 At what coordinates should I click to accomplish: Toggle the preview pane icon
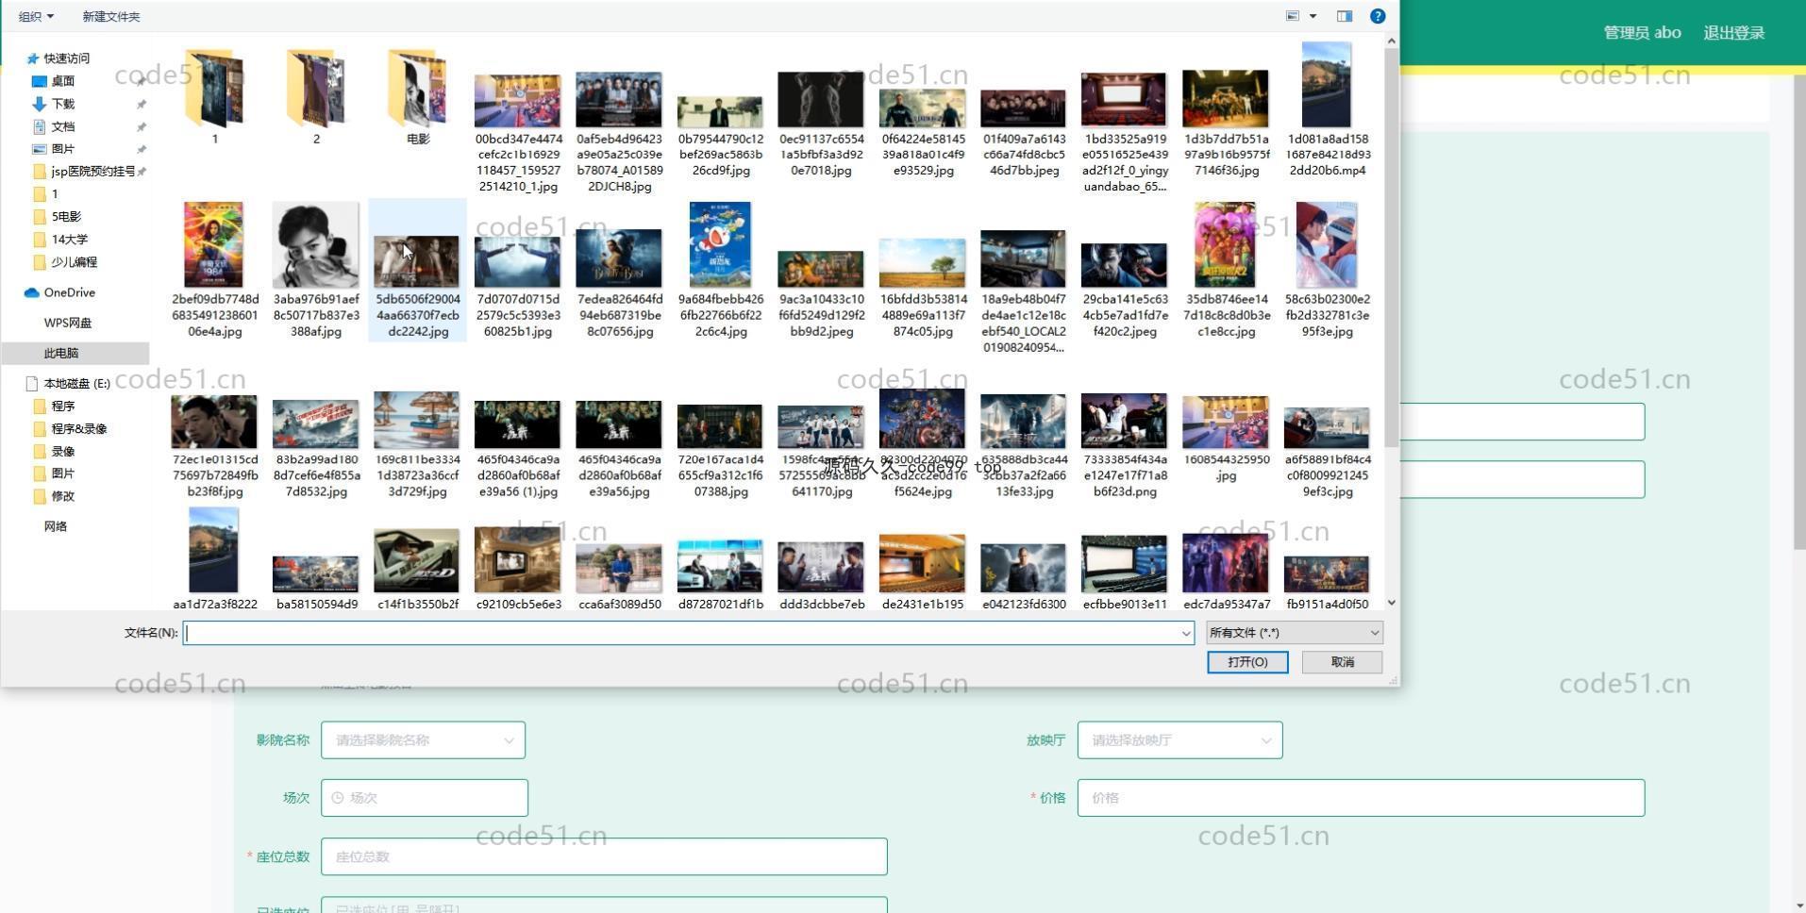pyautogui.click(x=1345, y=16)
